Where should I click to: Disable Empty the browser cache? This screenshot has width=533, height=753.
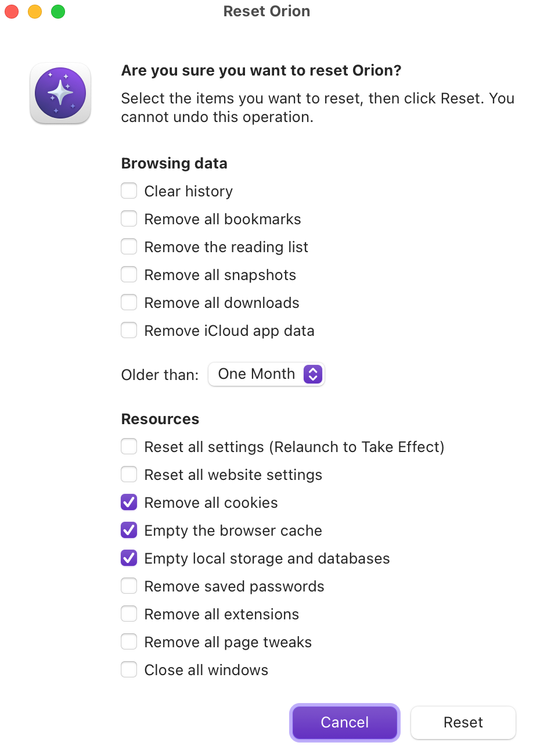(129, 530)
